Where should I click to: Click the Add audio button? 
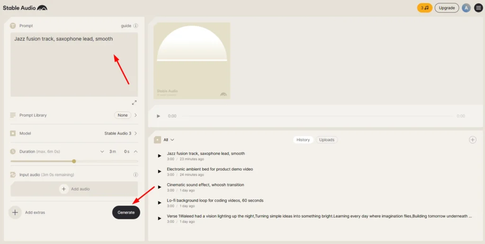click(74, 189)
